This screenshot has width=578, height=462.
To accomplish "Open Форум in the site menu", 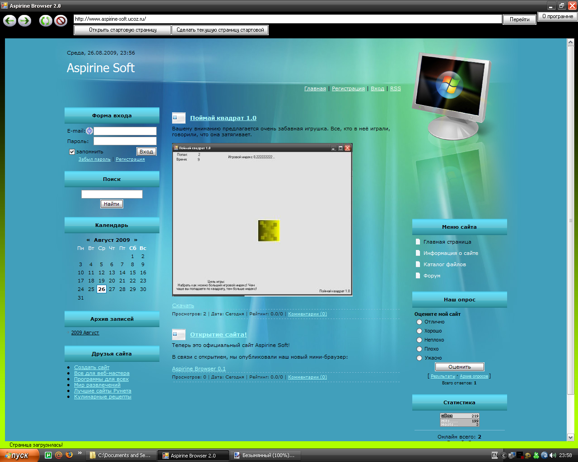I will (x=432, y=276).
